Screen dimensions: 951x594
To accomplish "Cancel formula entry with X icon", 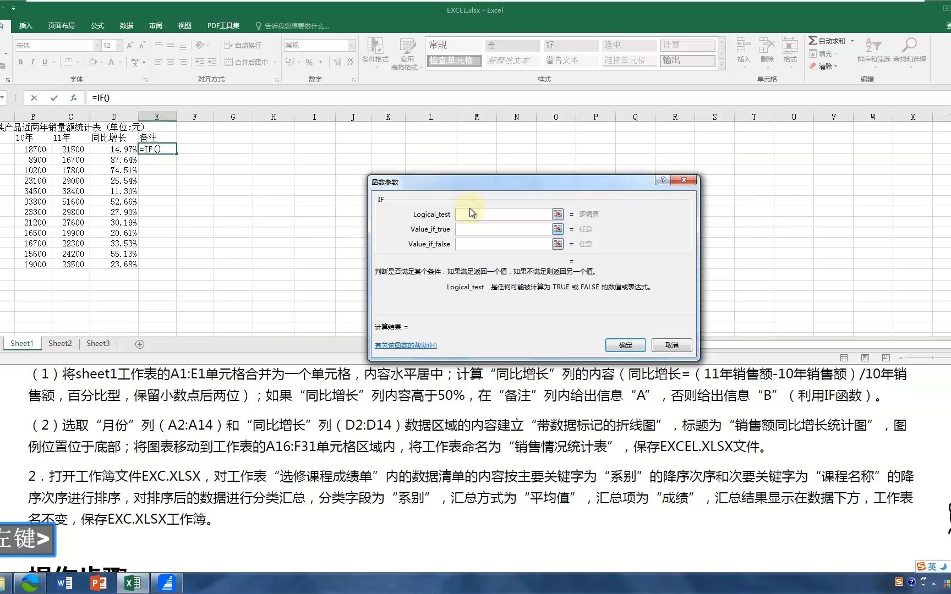I will [x=34, y=98].
